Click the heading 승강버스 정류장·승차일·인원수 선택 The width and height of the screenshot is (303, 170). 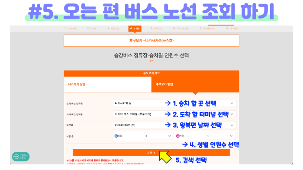point(151,55)
